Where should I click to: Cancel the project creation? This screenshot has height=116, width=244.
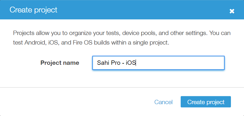click(163, 102)
